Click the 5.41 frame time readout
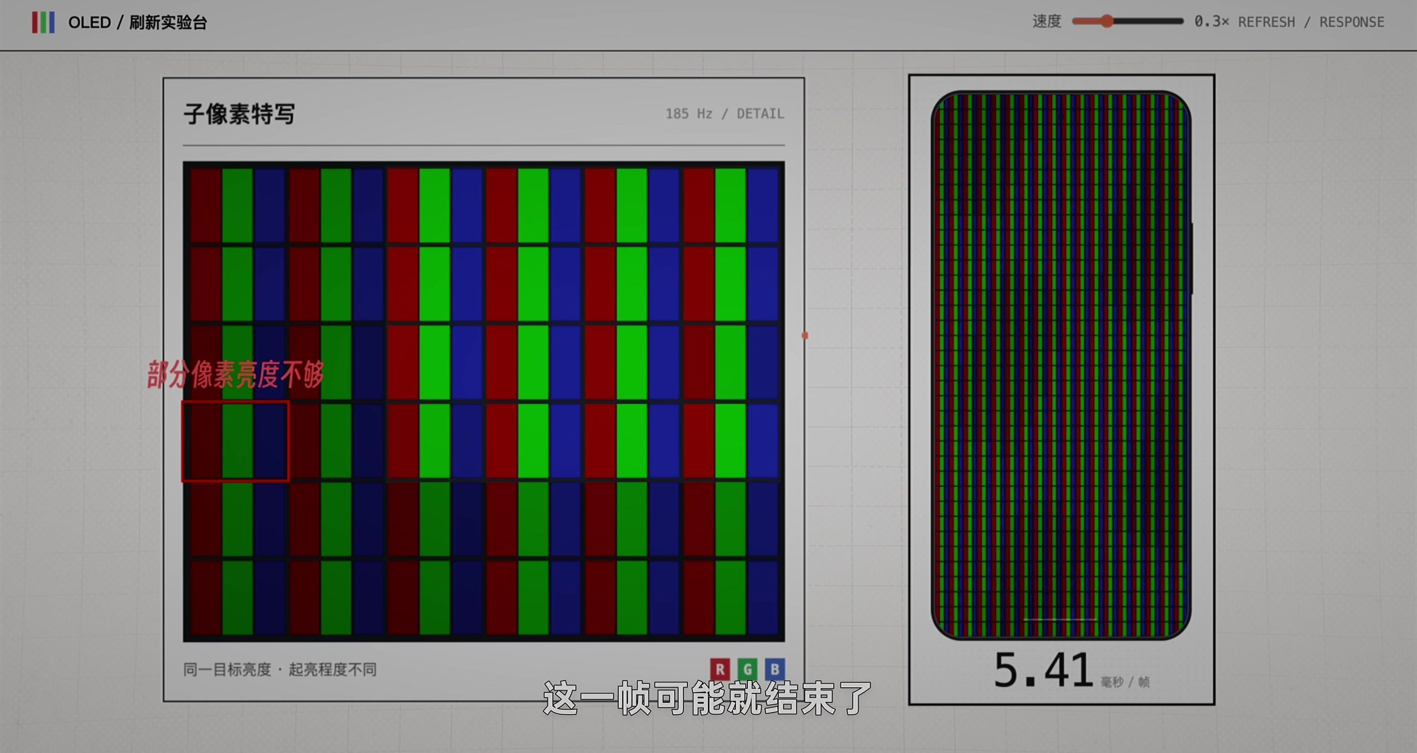 click(x=1043, y=671)
